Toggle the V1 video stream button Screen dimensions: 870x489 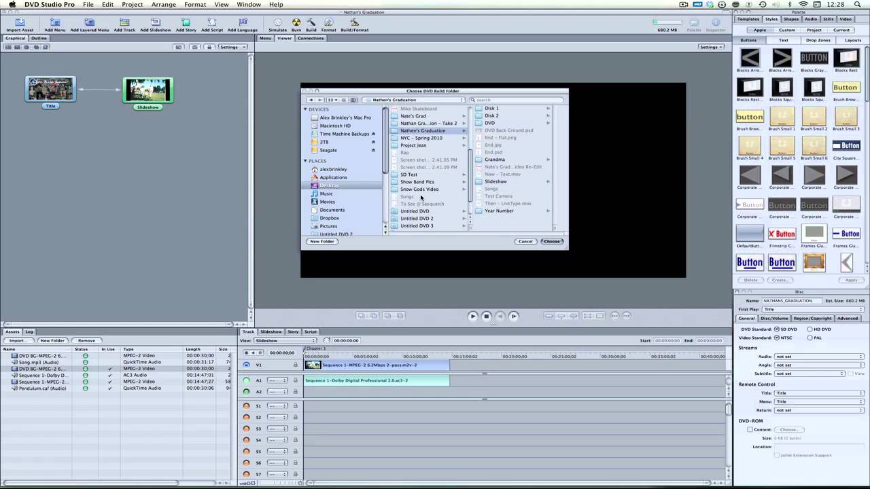247,365
